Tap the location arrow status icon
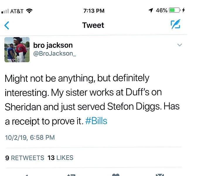The height and width of the screenshot is (176, 205). click(x=151, y=10)
